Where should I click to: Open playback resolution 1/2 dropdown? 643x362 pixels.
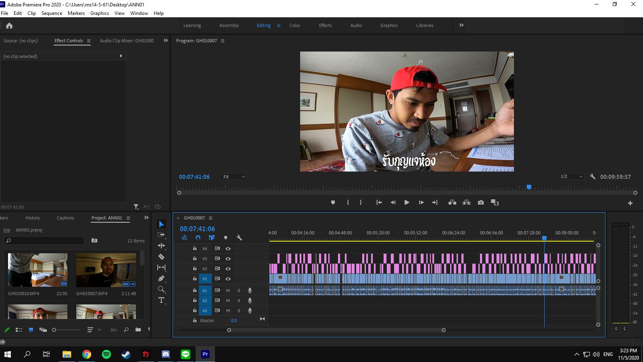click(x=572, y=177)
